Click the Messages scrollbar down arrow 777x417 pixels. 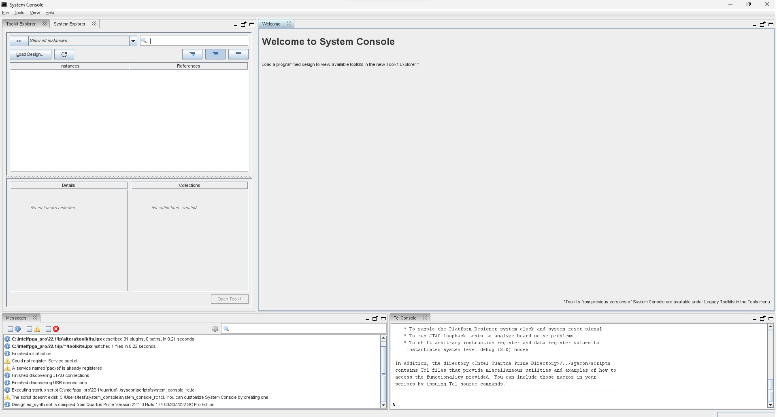coord(383,405)
